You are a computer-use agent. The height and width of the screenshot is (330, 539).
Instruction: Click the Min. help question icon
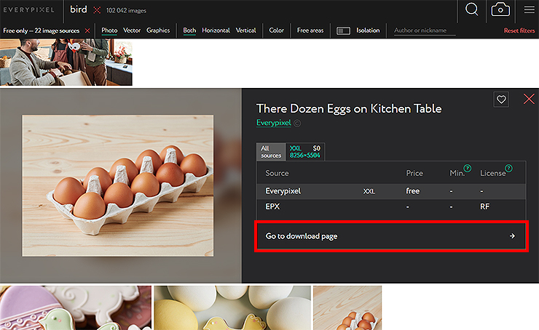467,168
